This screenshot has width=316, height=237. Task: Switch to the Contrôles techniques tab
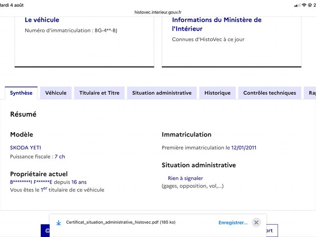(270, 93)
